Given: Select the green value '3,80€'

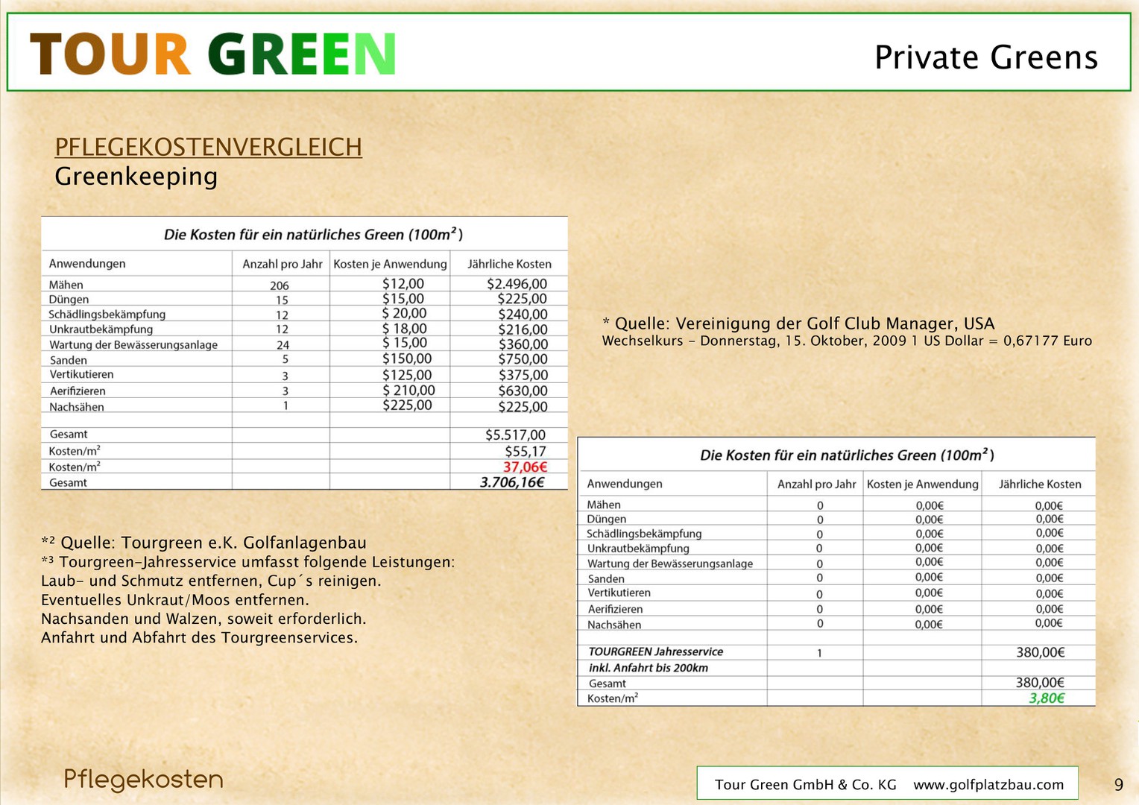Looking at the screenshot, I should (1047, 698).
